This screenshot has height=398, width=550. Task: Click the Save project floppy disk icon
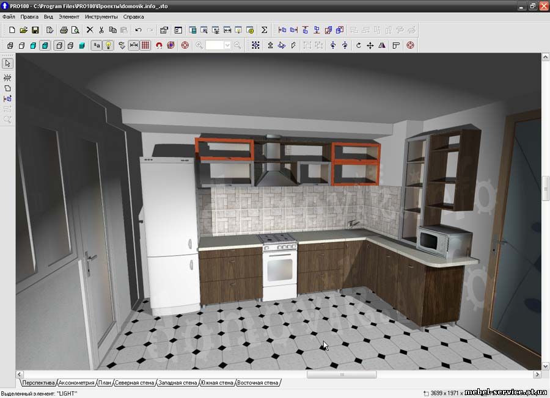coord(35,30)
